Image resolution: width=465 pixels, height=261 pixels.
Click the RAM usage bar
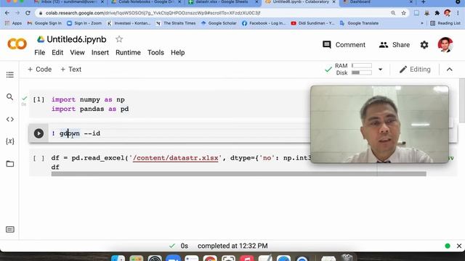(x=362, y=66)
